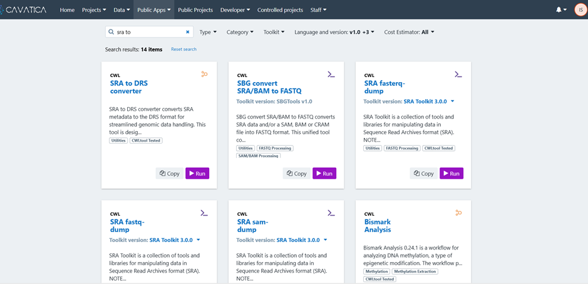Open the Toolkit filter dropdown
588x284 pixels.
pyautogui.click(x=274, y=32)
